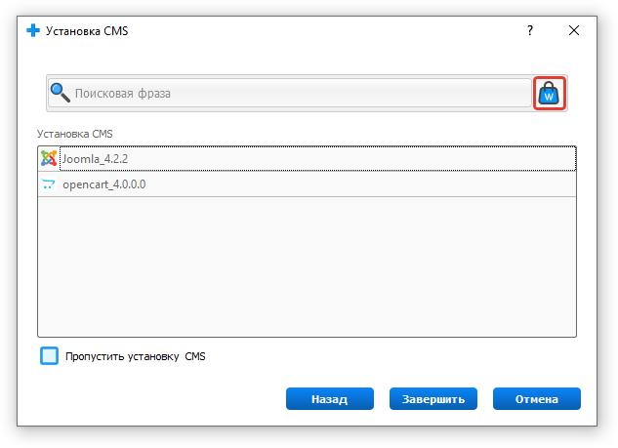
Task: Open help via the question mark button
Action: 530,30
